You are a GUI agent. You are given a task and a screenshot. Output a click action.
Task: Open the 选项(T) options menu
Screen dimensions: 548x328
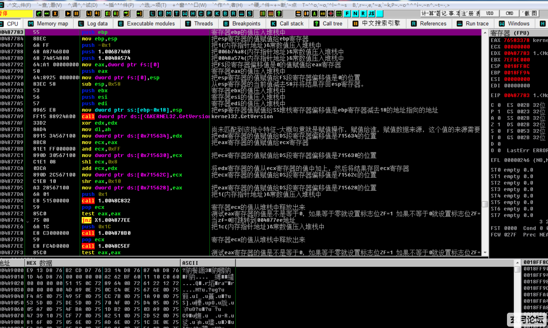tap(153, 5)
